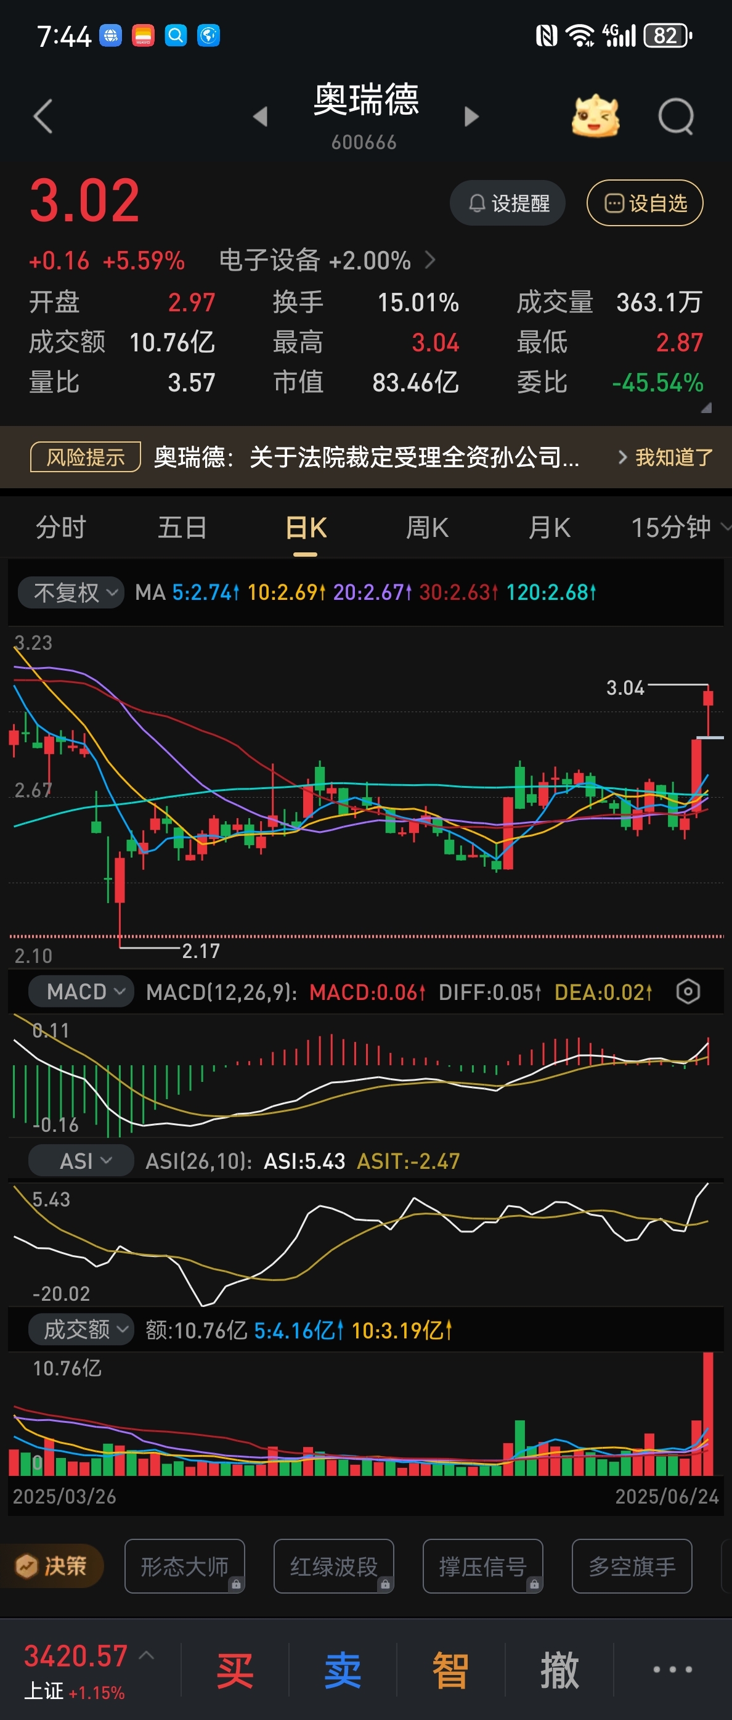This screenshot has height=1720, width=732.
Task: Open the 风险提示 risk tag
Action: pos(86,457)
